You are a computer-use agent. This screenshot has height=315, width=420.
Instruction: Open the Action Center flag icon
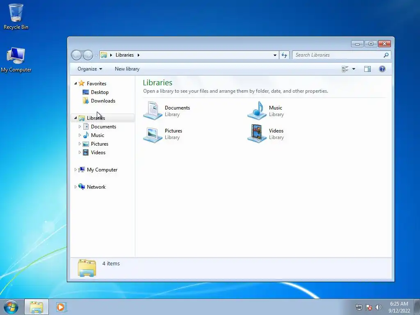[369, 307]
